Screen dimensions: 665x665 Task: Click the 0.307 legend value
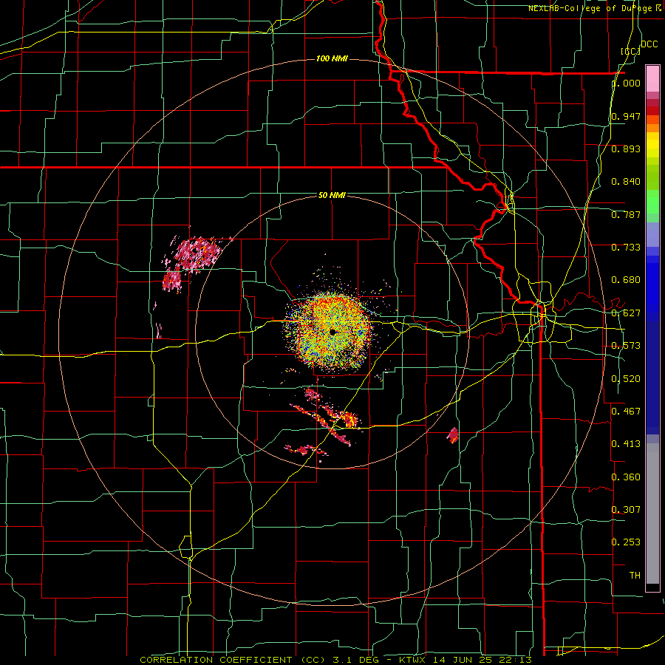click(x=626, y=509)
